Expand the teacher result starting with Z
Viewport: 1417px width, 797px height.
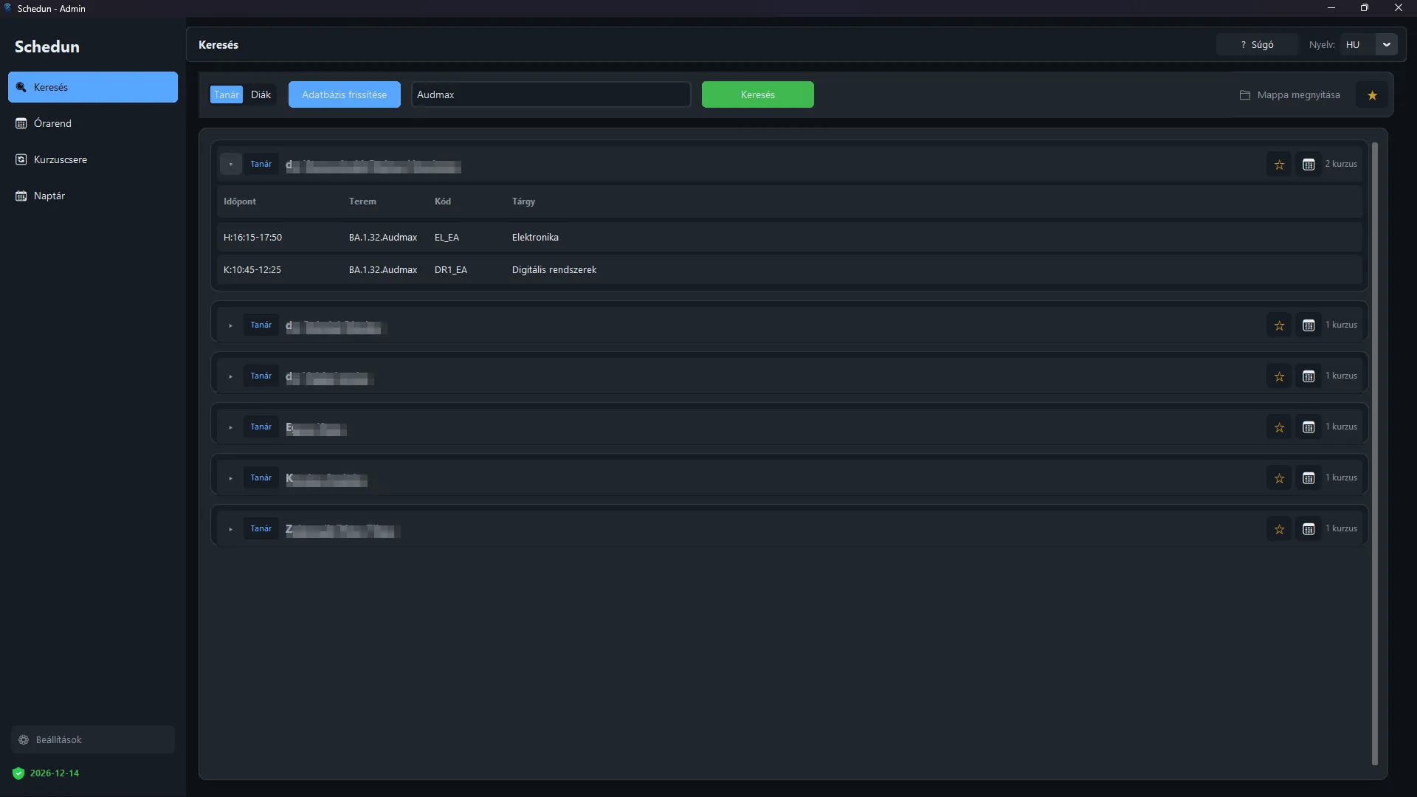(x=231, y=528)
